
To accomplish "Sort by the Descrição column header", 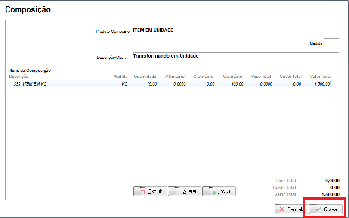I will tap(19, 77).
